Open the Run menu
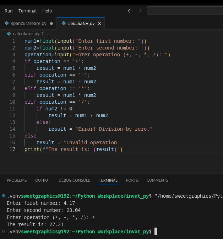 (x=9, y=11)
